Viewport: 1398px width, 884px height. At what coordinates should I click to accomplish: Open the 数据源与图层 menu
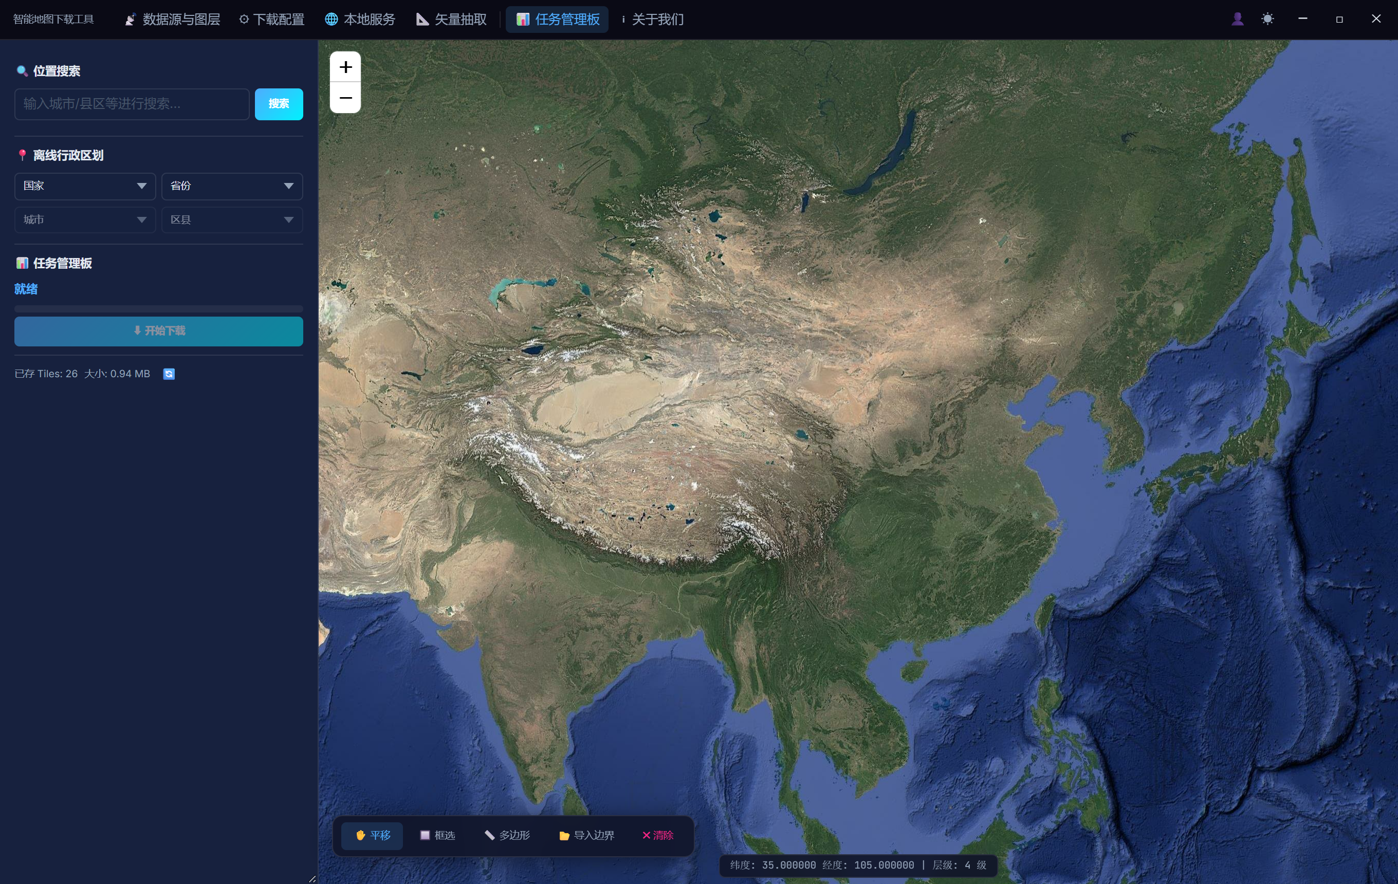pos(172,20)
